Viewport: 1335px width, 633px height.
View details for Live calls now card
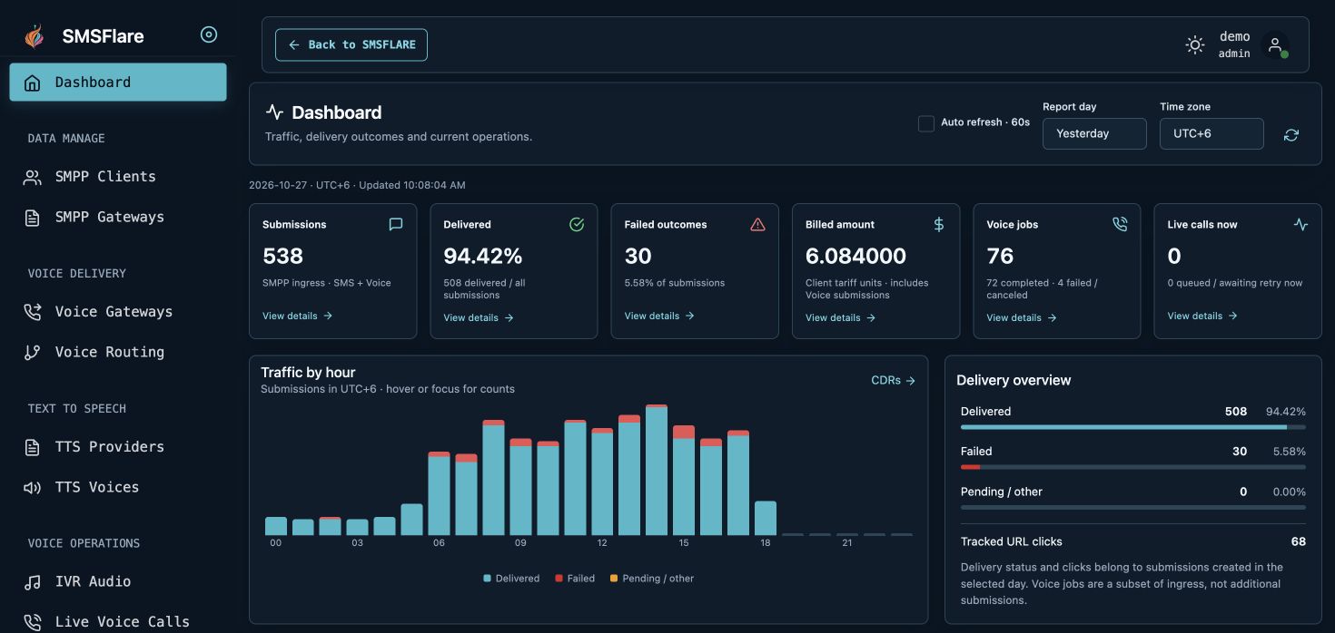tap(1202, 316)
